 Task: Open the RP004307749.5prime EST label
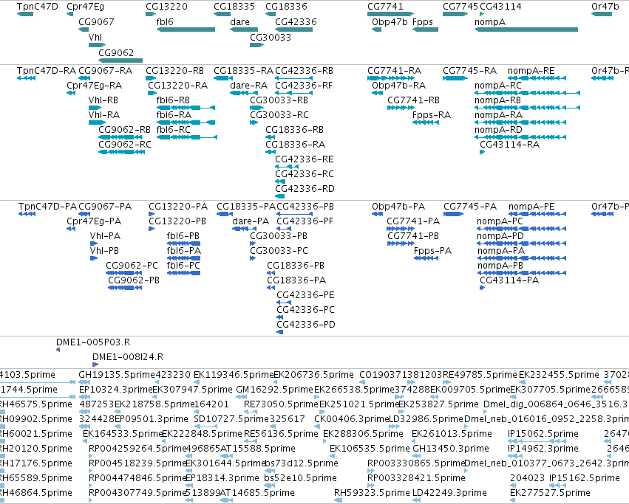(138, 493)
